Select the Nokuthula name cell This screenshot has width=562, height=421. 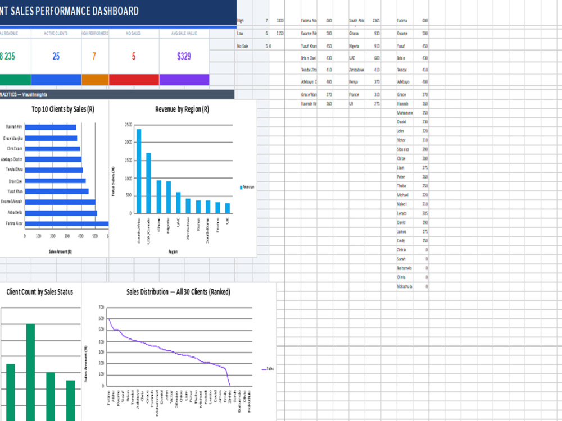(x=405, y=286)
